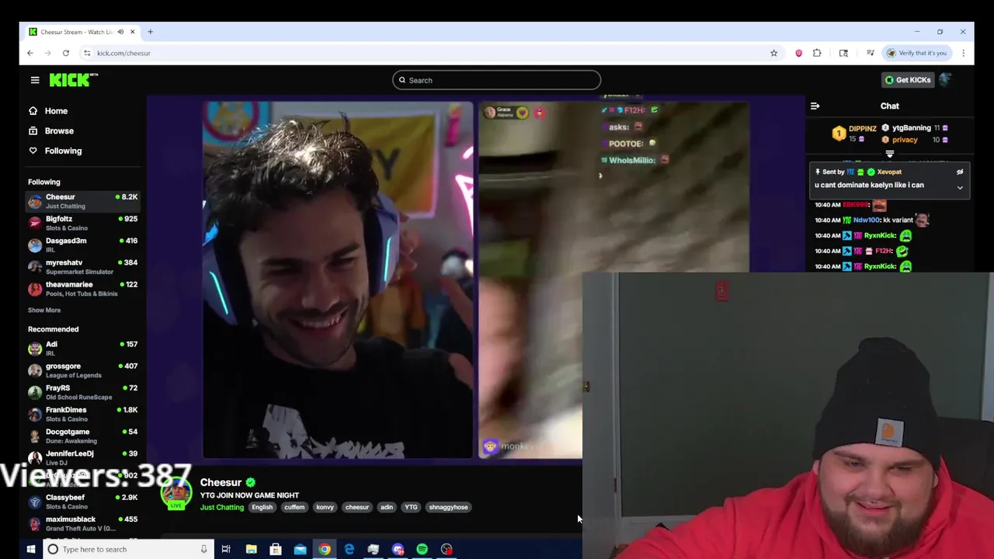Open theavamarie channel in sidebar
The height and width of the screenshot is (559, 994).
pyautogui.click(x=83, y=289)
